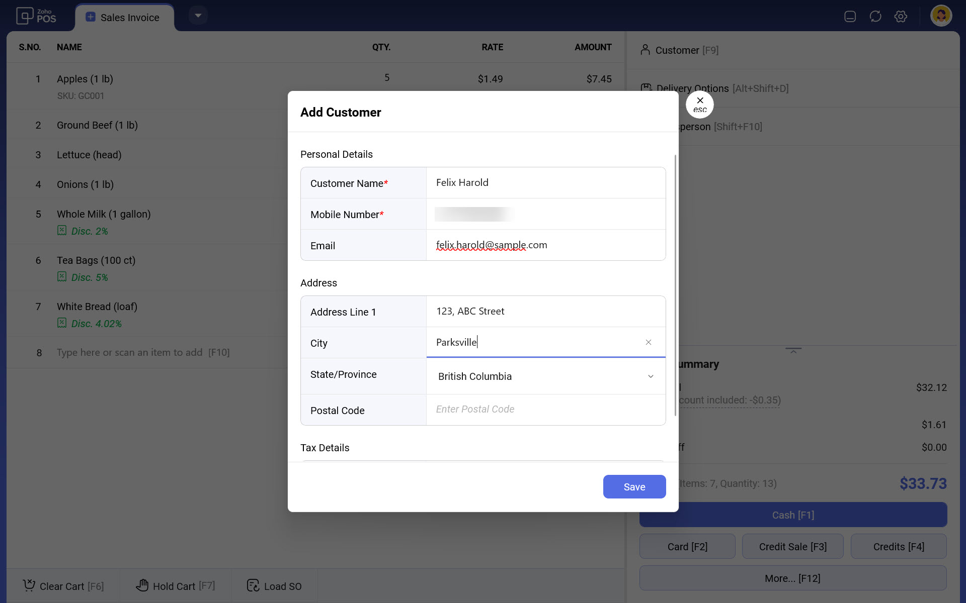Expand the State/Province British Columbia dropdown
Screen dimensions: 966x603
tap(651, 376)
